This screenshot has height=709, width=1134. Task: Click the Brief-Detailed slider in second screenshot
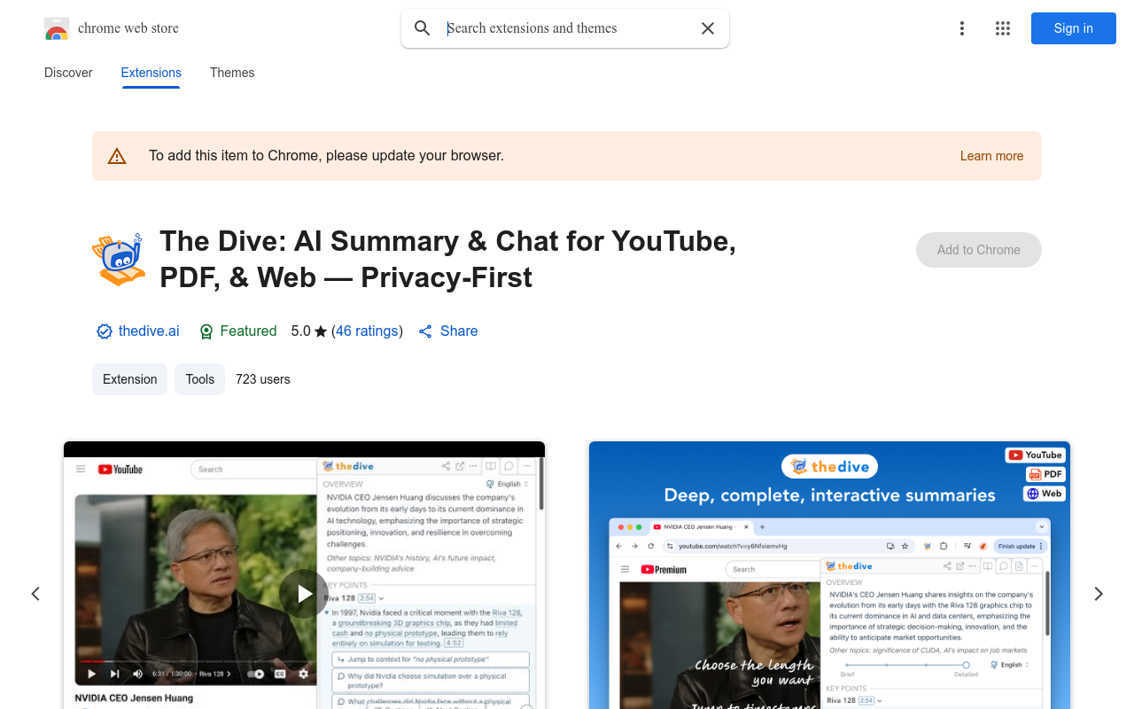tap(906, 665)
